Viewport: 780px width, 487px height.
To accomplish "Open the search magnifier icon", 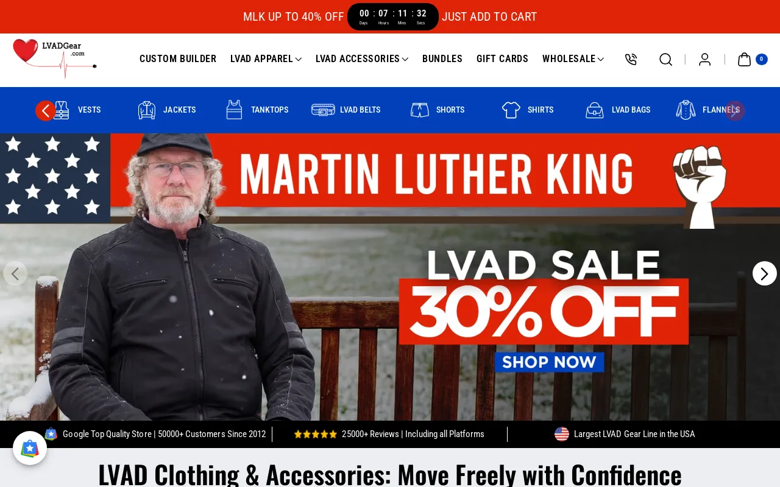I will point(665,59).
